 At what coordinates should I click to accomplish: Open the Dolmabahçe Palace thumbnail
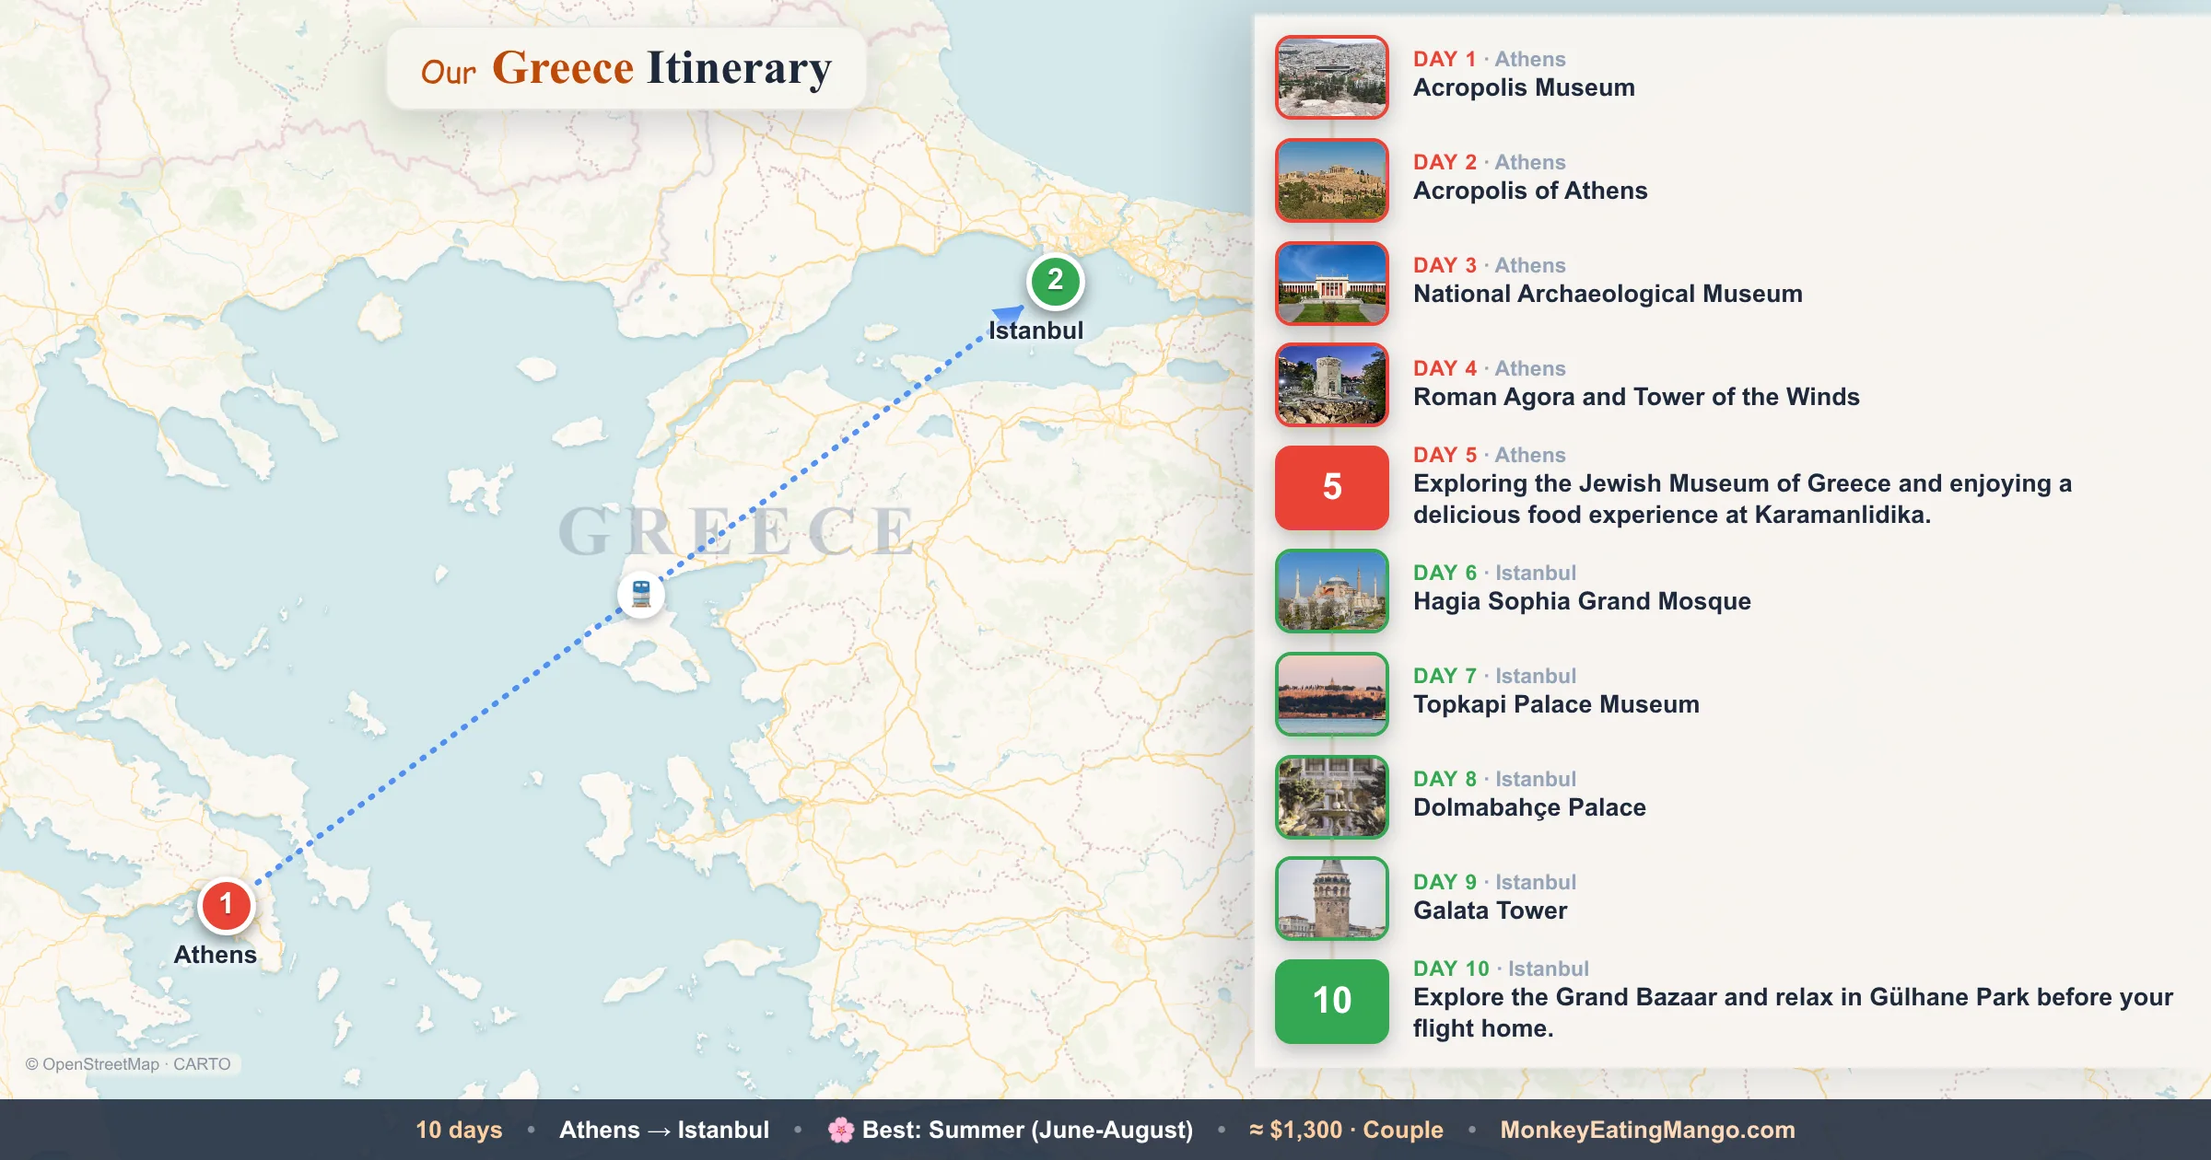(x=1332, y=797)
